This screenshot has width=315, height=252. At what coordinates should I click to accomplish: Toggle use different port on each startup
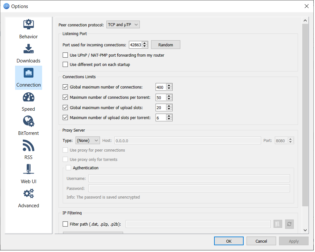pyautogui.click(x=65, y=64)
